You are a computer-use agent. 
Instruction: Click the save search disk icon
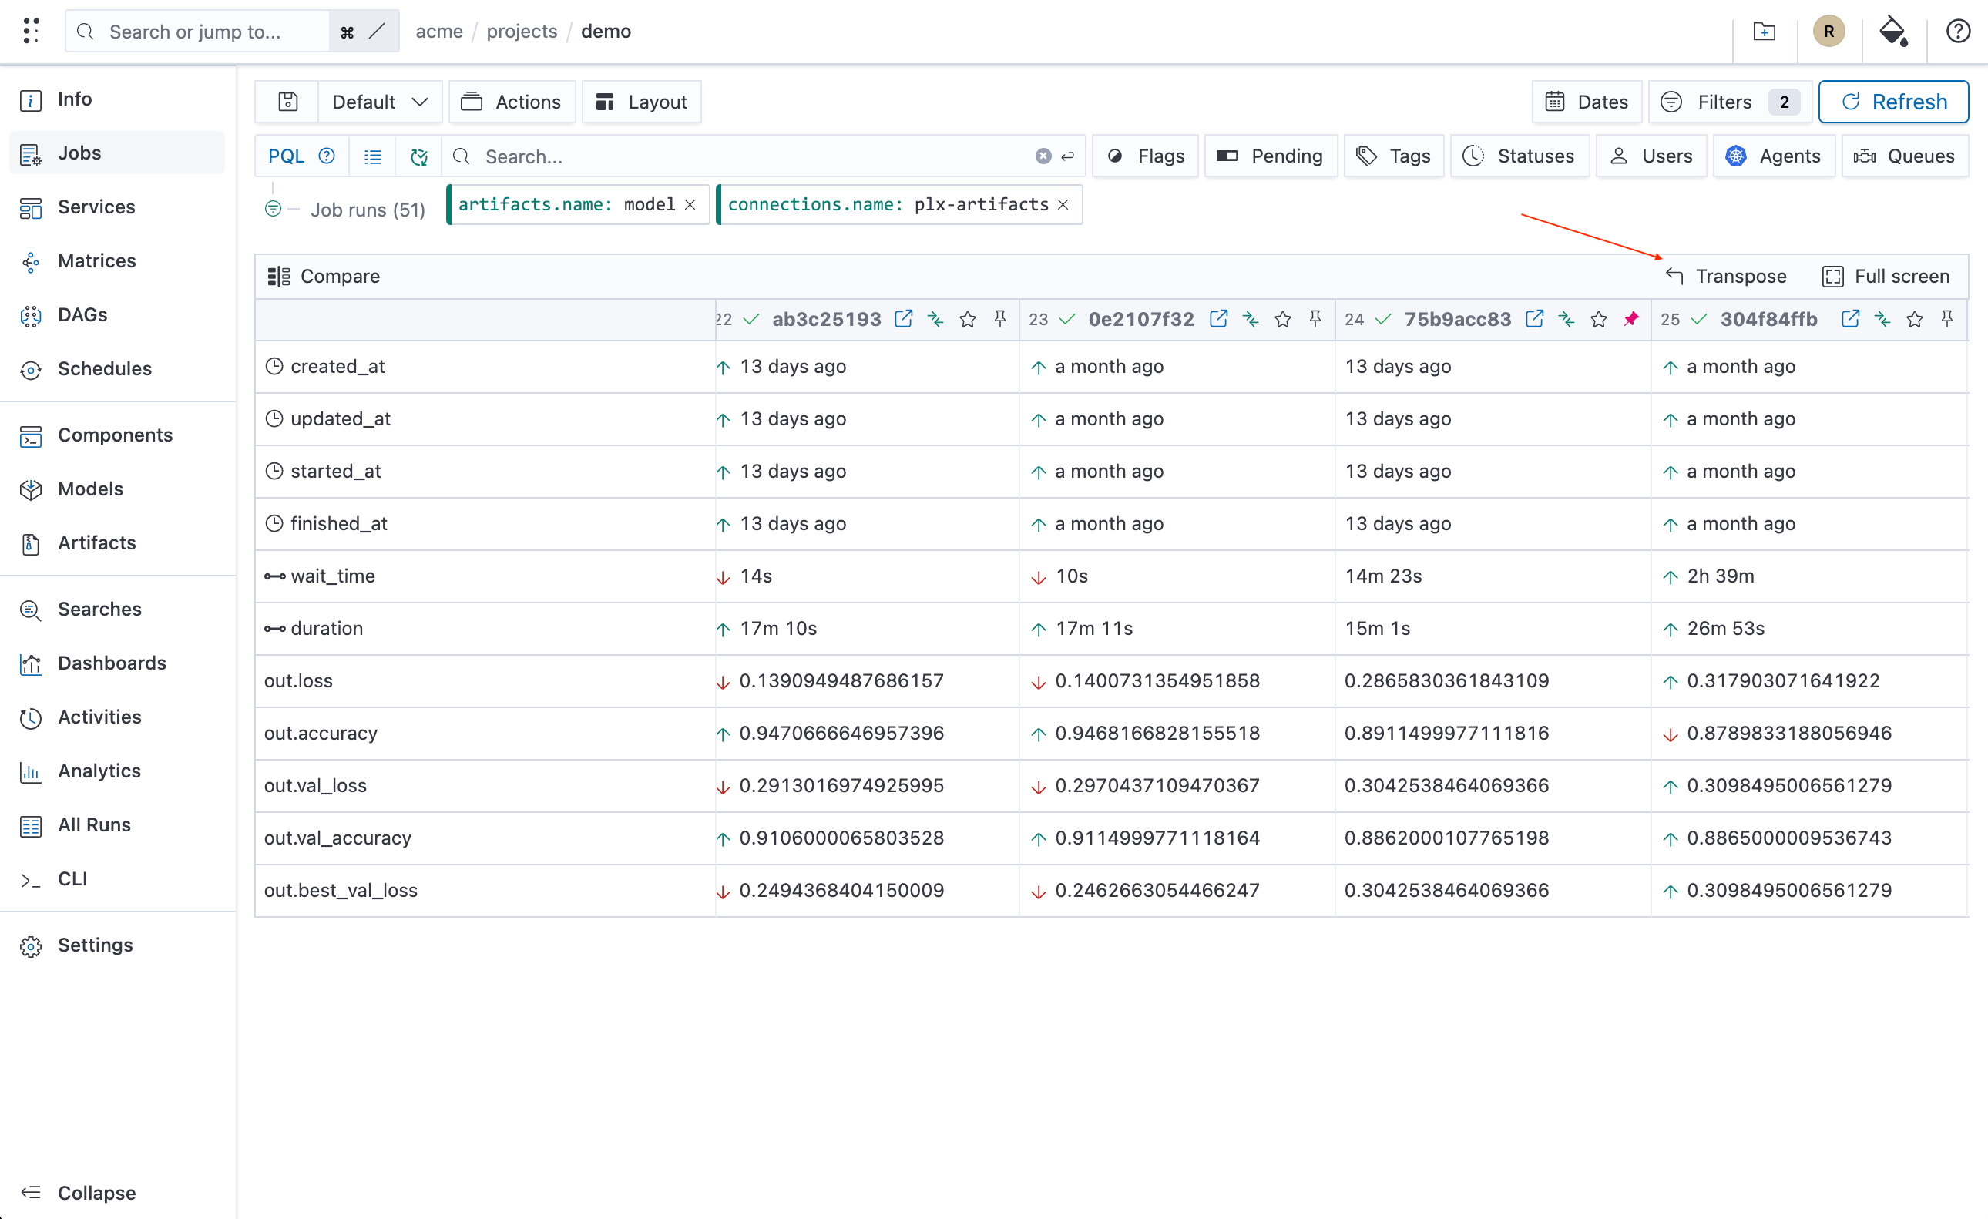click(287, 102)
